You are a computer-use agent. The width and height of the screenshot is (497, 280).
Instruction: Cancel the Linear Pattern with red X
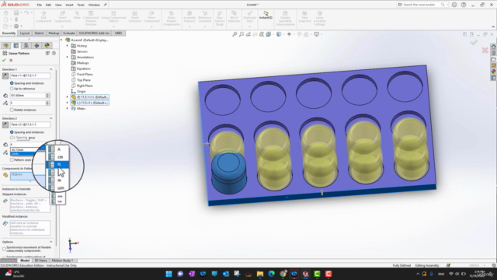click(x=11, y=61)
